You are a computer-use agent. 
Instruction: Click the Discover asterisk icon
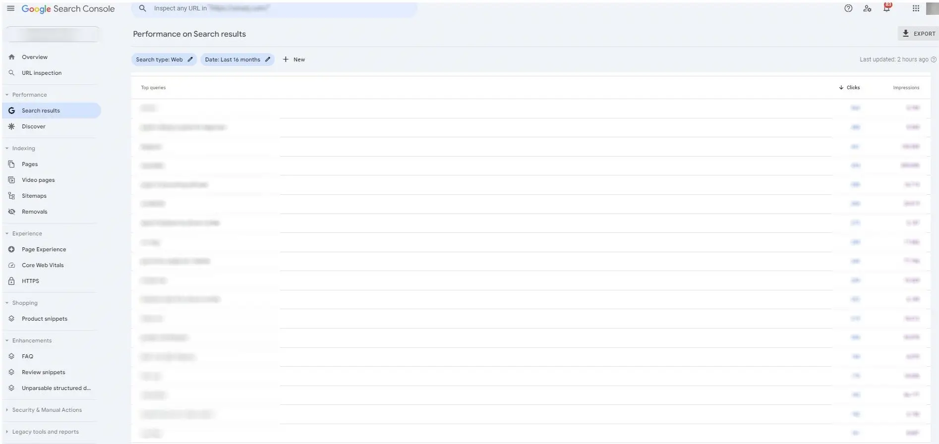(11, 126)
